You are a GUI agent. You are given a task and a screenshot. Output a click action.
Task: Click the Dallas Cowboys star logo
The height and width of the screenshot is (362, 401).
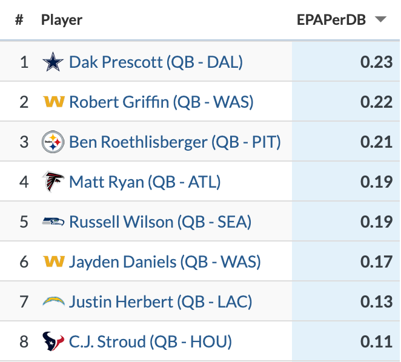click(x=53, y=62)
